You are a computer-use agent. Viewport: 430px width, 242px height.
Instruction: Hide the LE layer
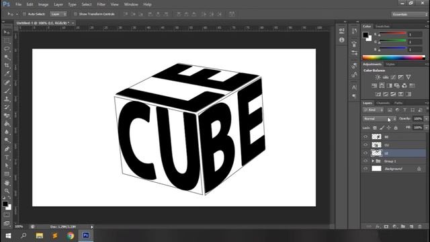click(x=365, y=153)
